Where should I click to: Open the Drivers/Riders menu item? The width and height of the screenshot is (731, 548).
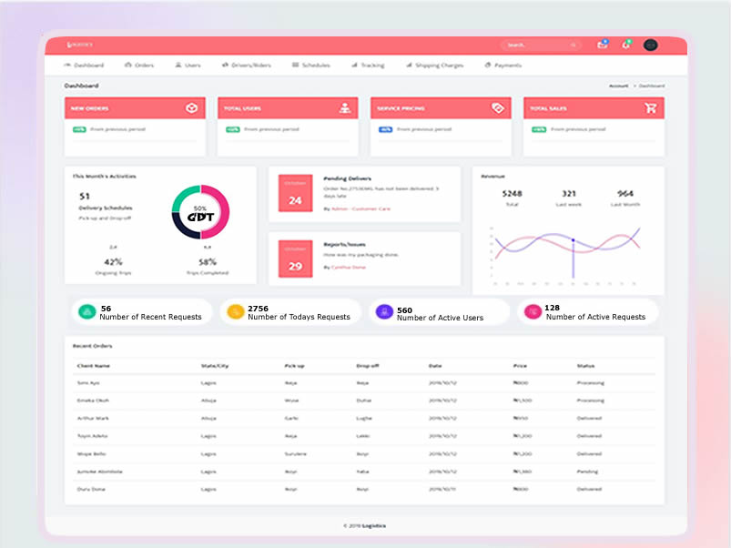coord(246,66)
